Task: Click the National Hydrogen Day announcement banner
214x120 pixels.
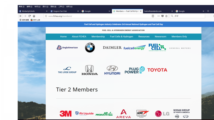Action: [x=123, y=24]
